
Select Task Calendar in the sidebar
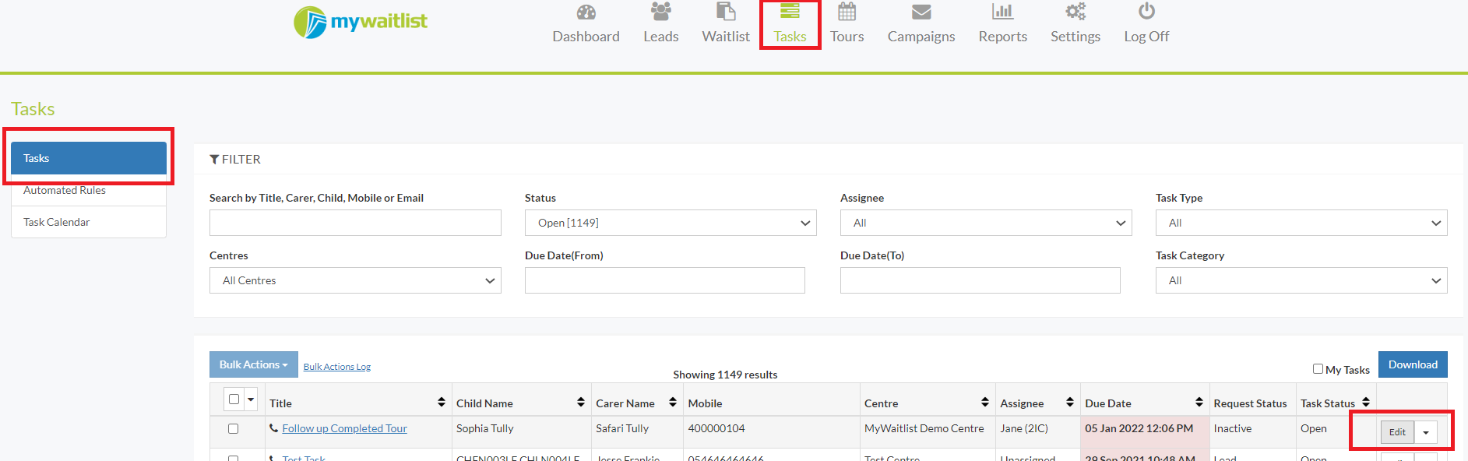point(89,222)
